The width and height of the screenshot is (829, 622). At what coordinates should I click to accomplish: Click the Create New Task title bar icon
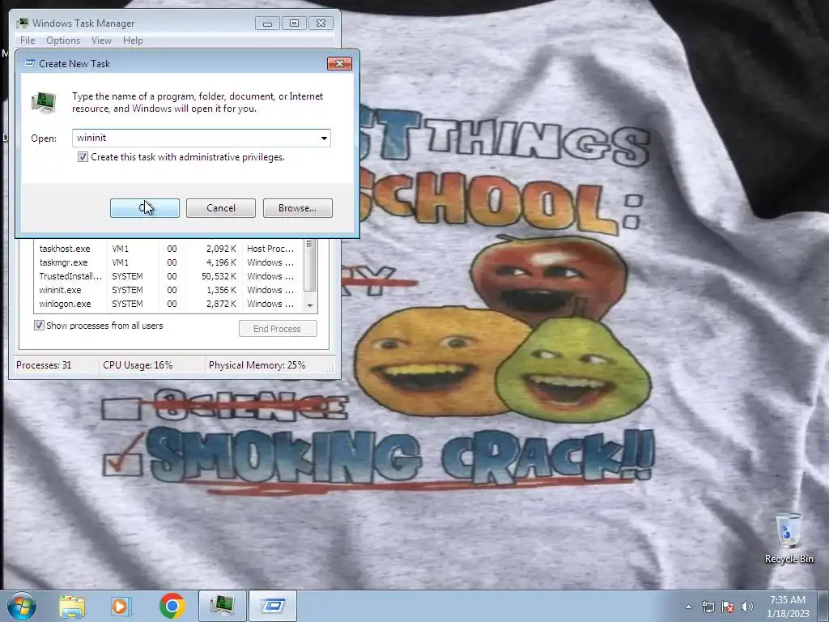30,63
